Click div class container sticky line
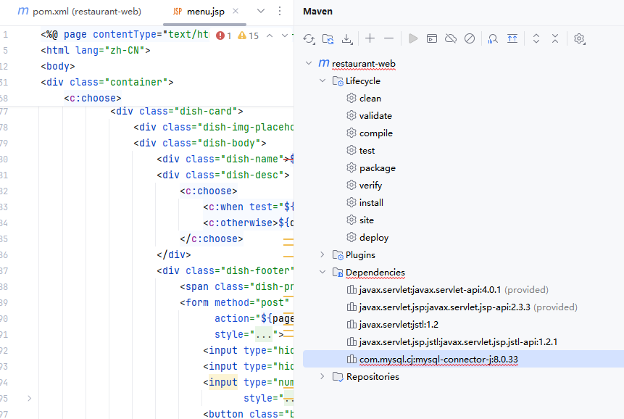Viewport: 624px width, 419px height. click(107, 83)
